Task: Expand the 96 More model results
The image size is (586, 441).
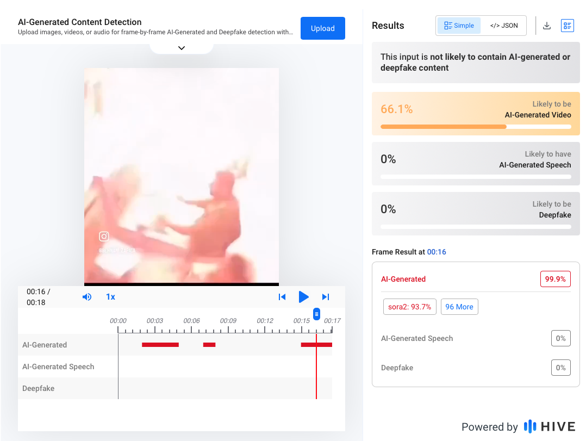Action: (x=459, y=307)
